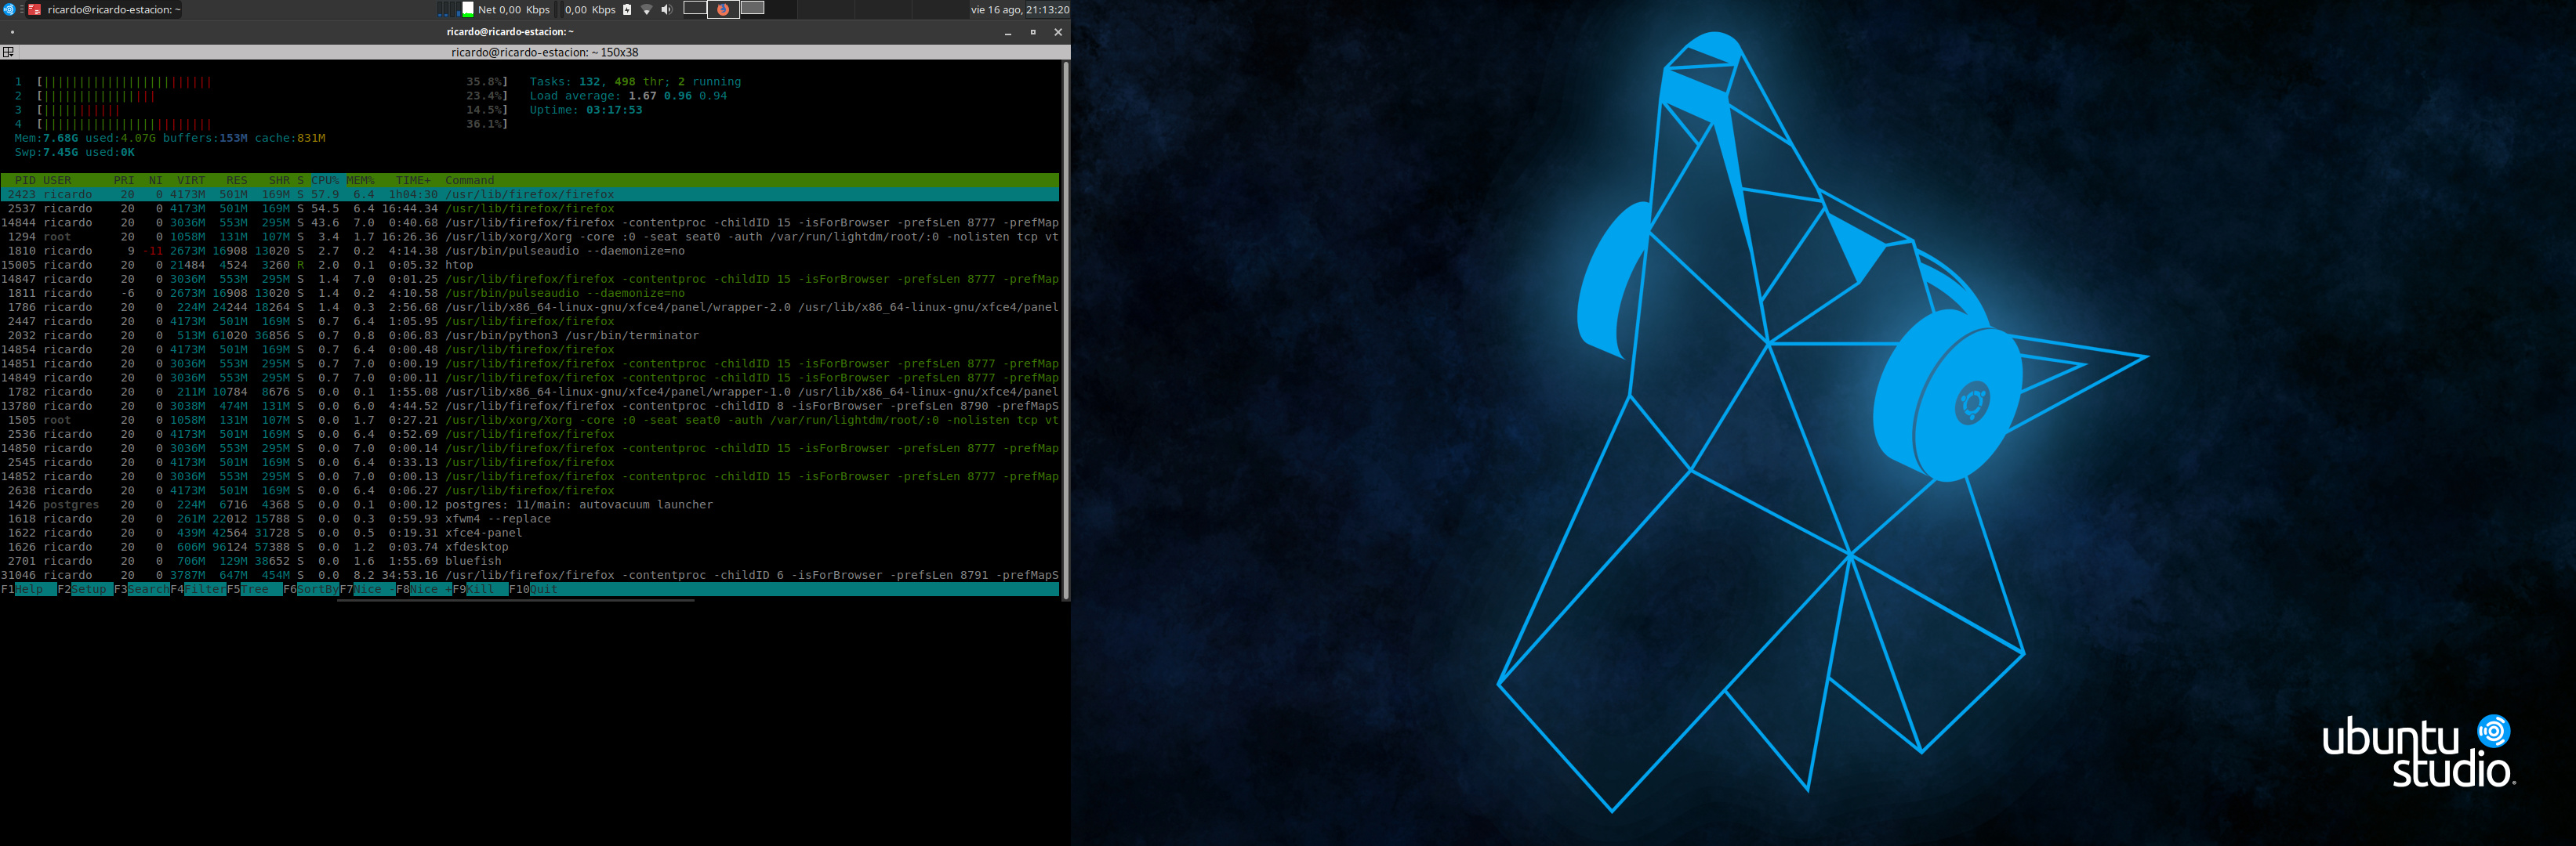Open Setup menu via F2 in htop
This screenshot has width=2576, height=846.
88,589
